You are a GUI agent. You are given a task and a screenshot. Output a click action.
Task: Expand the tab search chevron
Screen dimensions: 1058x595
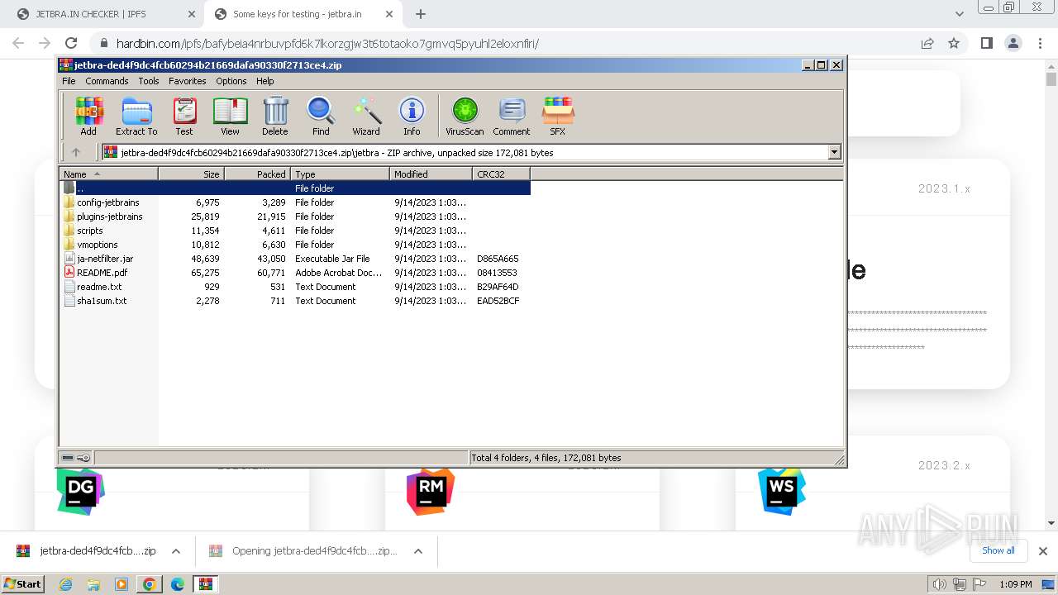click(x=959, y=14)
